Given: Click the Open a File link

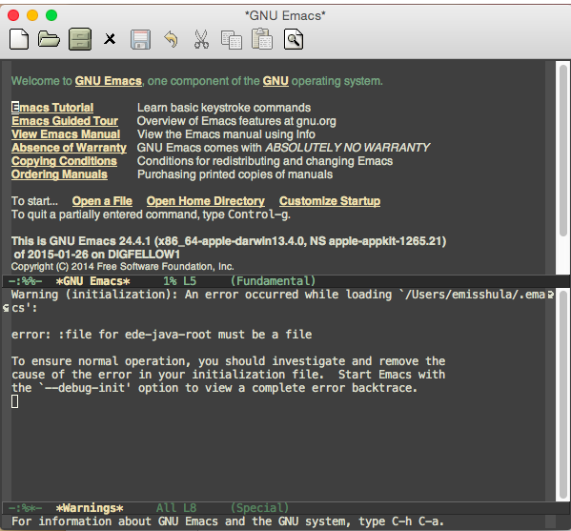Looking at the screenshot, I should point(102,201).
